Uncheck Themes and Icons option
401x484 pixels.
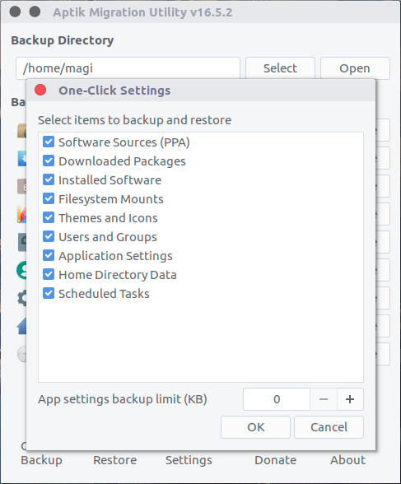(x=49, y=217)
